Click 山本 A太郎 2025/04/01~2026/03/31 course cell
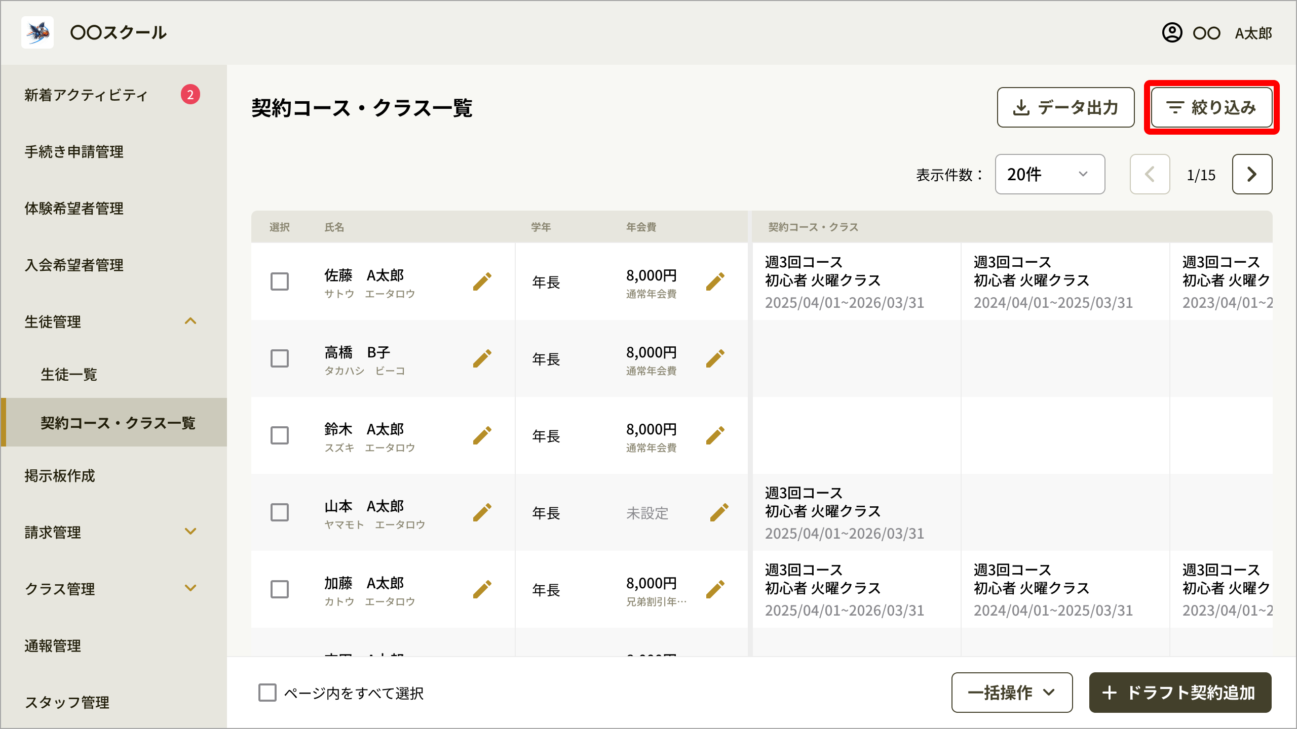 click(856, 513)
